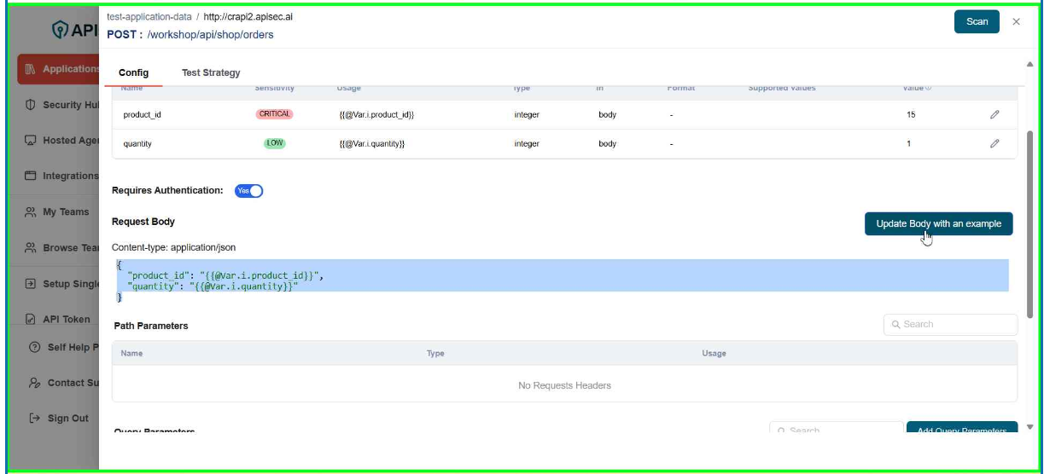Click the API Token sidebar icon
This screenshot has height=474, width=1044.
pos(31,320)
